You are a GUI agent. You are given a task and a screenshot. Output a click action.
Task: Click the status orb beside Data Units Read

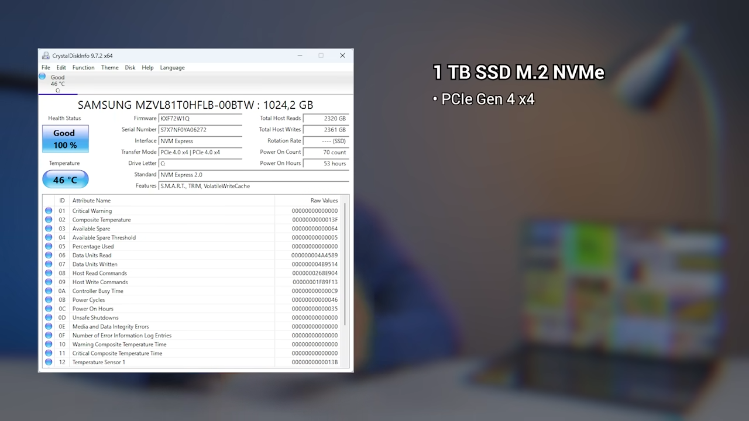pos(49,255)
